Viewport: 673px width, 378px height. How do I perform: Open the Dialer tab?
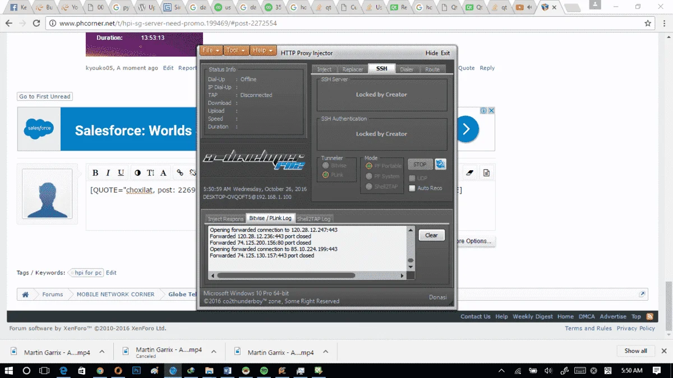(407, 69)
